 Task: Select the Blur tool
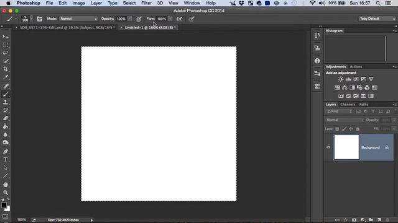coord(6,134)
